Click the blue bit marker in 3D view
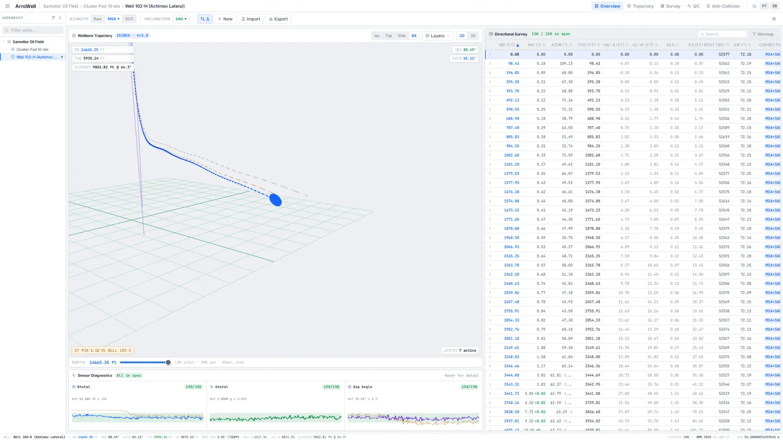Viewport: 783px width, 440px height. [275, 200]
